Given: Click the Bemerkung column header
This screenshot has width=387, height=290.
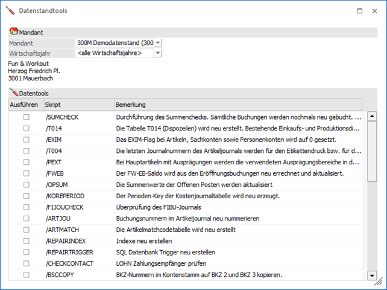Looking at the screenshot, I should tap(238, 105).
